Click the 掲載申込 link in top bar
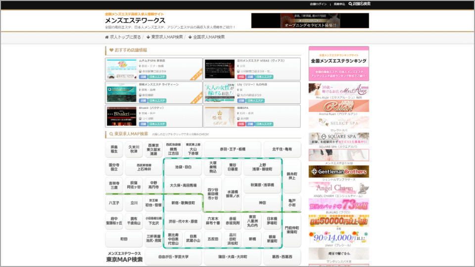475x267 pixels. tap(338, 4)
